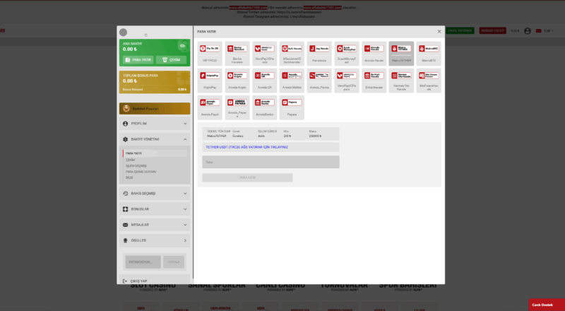The height and width of the screenshot is (311, 565).
Task: Open the TUR language dropdown
Action: [x=545, y=31]
